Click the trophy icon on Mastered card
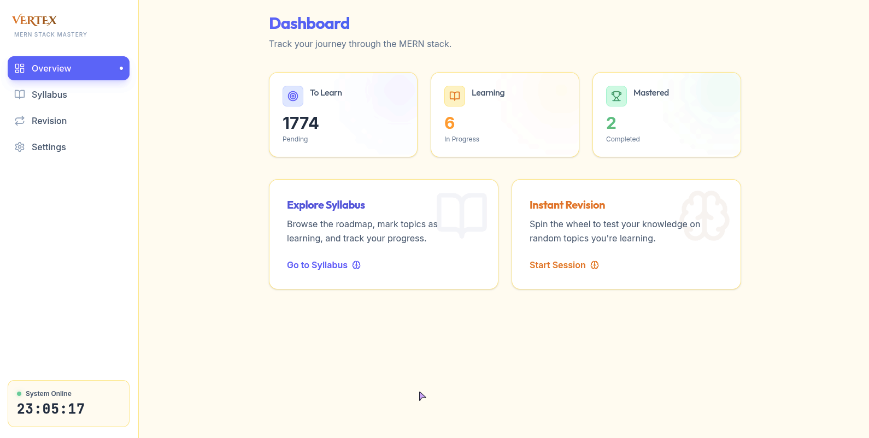The image size is (869, 438). pos(616,96)
